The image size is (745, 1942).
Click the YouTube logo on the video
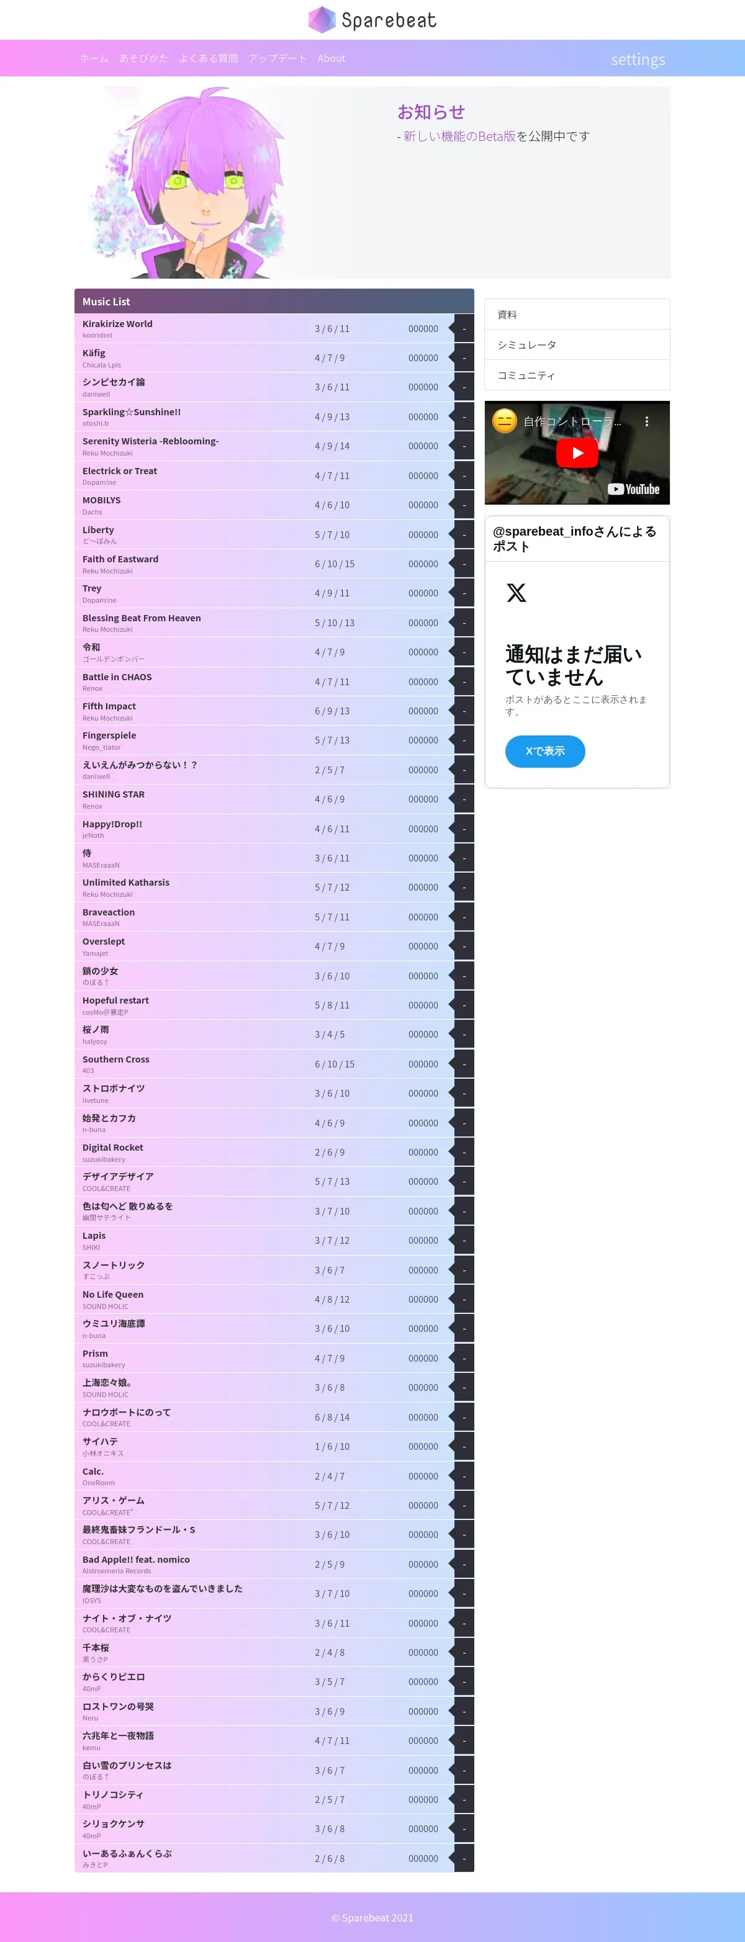point(633,489)
